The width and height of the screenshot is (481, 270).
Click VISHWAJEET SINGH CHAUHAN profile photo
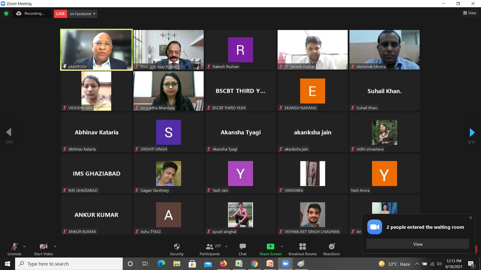pos(312,215)
